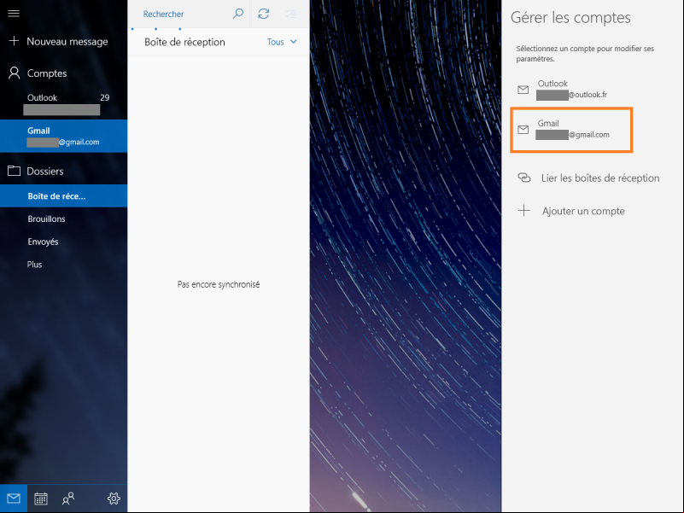Open the Brouillons folder
The height and width of the screenshot is (513, 684).
click(64, 219)
